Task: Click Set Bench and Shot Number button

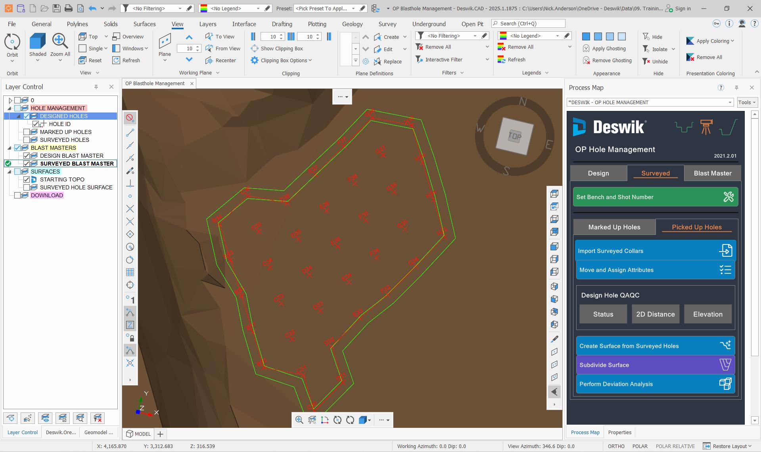Action: [x=656, y=197]
